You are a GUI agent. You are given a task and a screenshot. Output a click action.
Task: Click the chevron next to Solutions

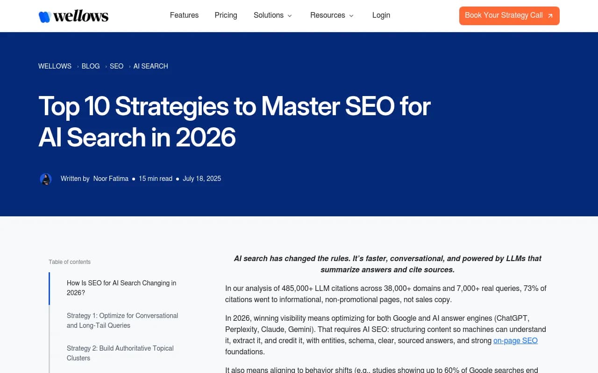tap(290, 16)
